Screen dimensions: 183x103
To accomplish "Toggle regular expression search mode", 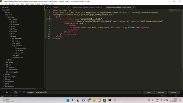I will click(x=3, y=92).
